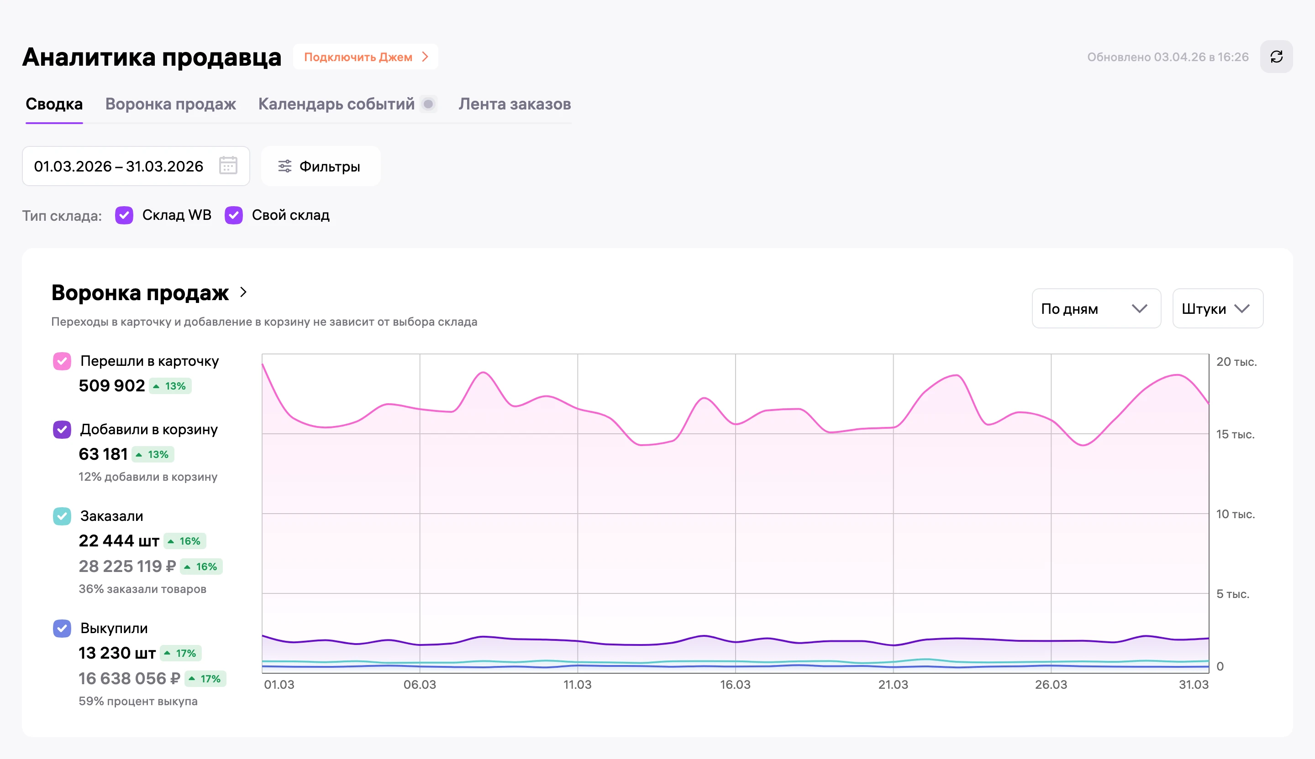The width and height of the screenshot is (1315, 759).
Task: Toggle the Выкупили series checkbox
Action: tap(62, 628)
